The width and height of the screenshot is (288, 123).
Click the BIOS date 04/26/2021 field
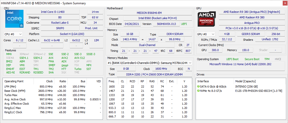pos(132,24)
